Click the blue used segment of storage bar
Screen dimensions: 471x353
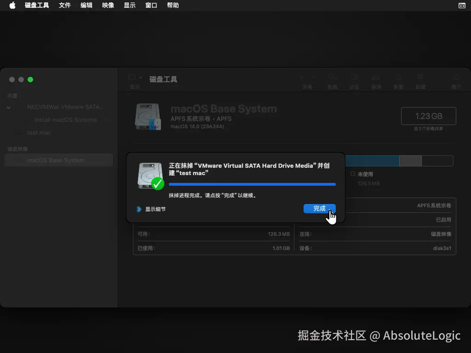click(372, 161)
